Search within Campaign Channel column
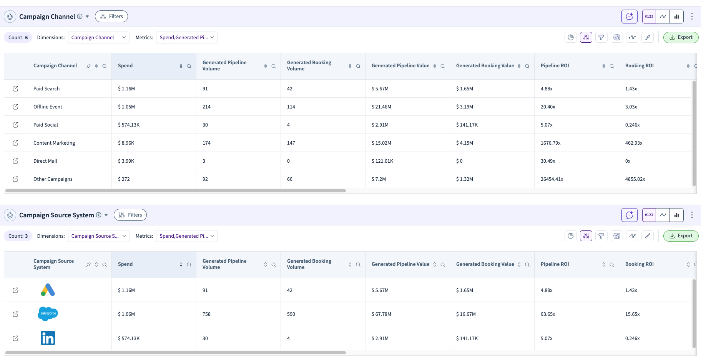Viewport: 701px width, 362px height. pos(105,66)
